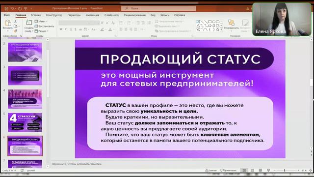The height and width of the screenshot is (177, 314).
Task: Switch to Slide Sorter view icon
Action: coord(252,171)
